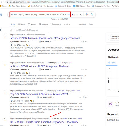Start voice search with microphone

pyautogui.click(x=87, y=14)
